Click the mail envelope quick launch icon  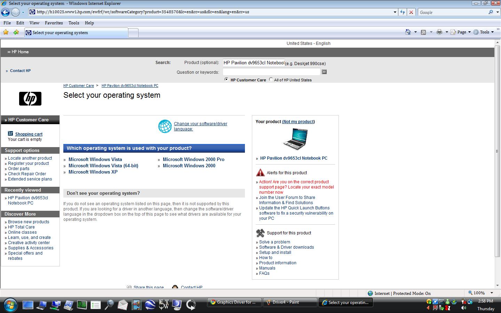coord(123,305)
